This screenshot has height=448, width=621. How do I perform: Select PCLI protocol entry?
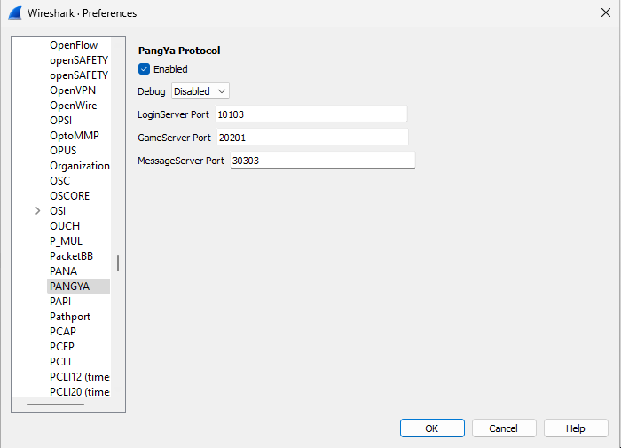pyautogui.click(x=60, y=362)
